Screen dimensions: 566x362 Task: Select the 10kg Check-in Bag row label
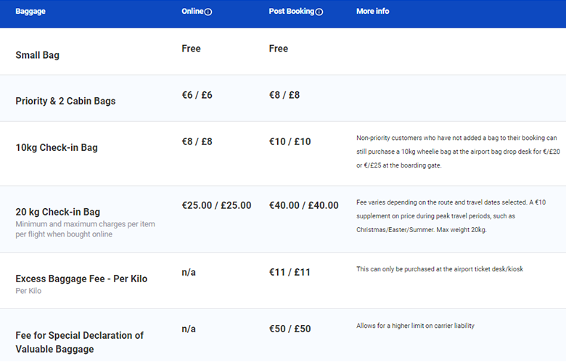pyautogui.click(x=57, y=147)
